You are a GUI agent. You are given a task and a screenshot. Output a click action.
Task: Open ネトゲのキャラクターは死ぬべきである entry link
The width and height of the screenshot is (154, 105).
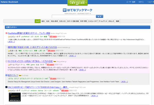[30, 61]
